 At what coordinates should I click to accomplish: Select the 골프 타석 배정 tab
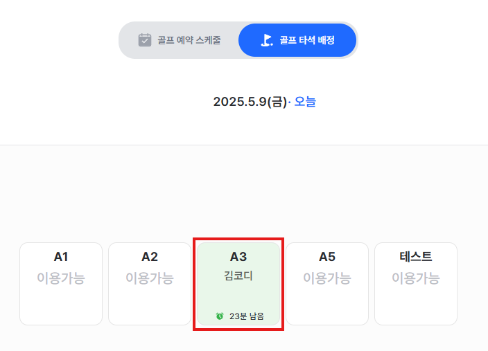coord(297,40)
